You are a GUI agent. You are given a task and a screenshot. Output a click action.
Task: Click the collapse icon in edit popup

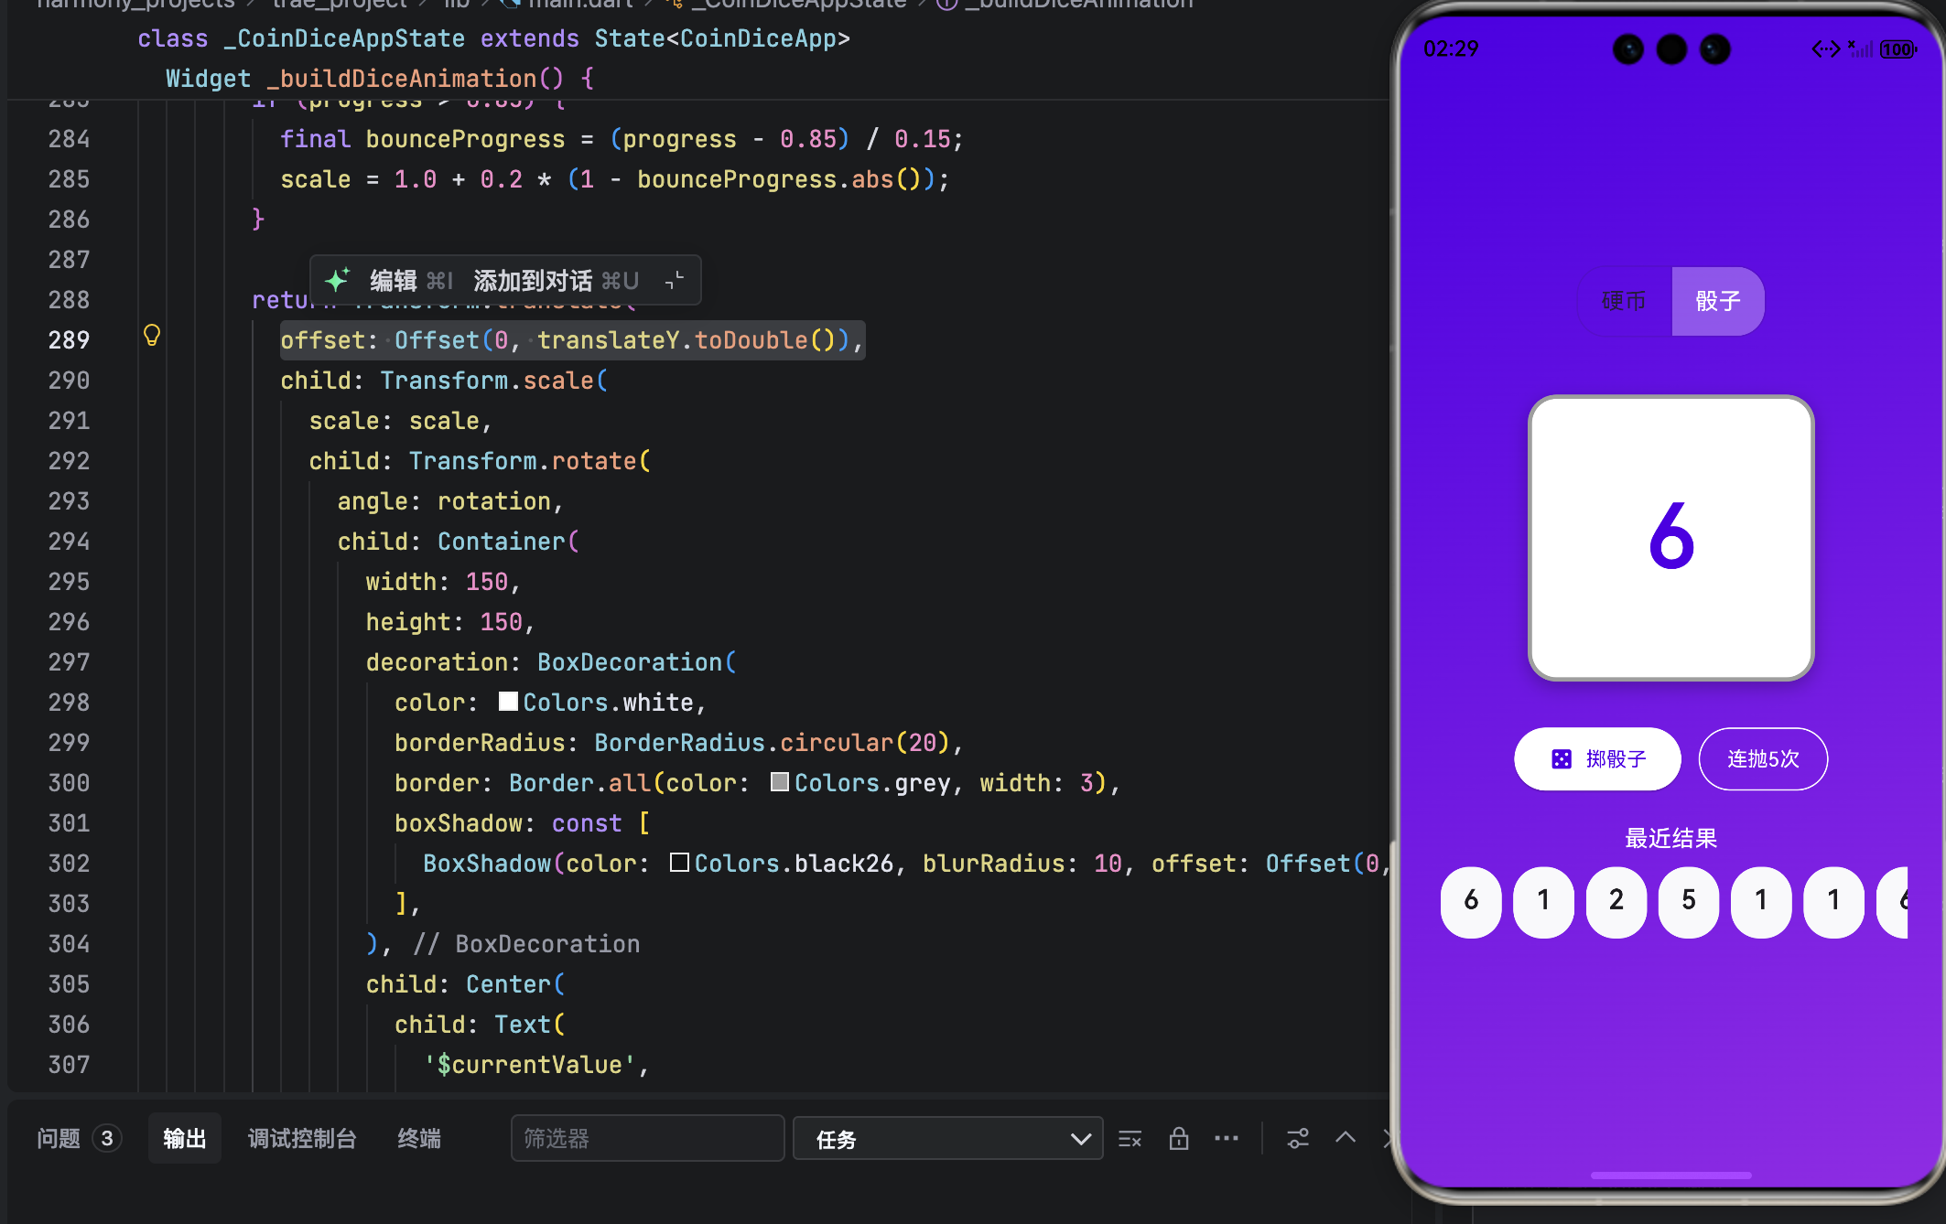[675, 280]
